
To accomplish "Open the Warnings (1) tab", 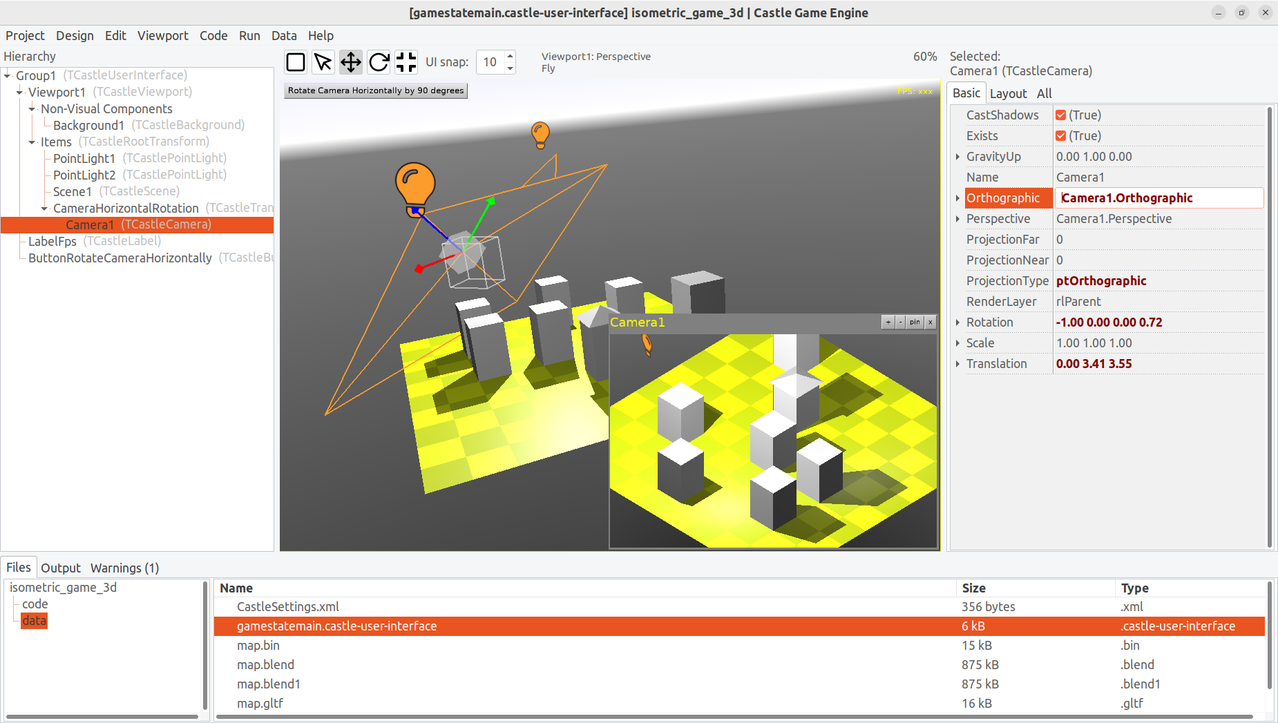I will pyautogui.click(x=124, y=568).
